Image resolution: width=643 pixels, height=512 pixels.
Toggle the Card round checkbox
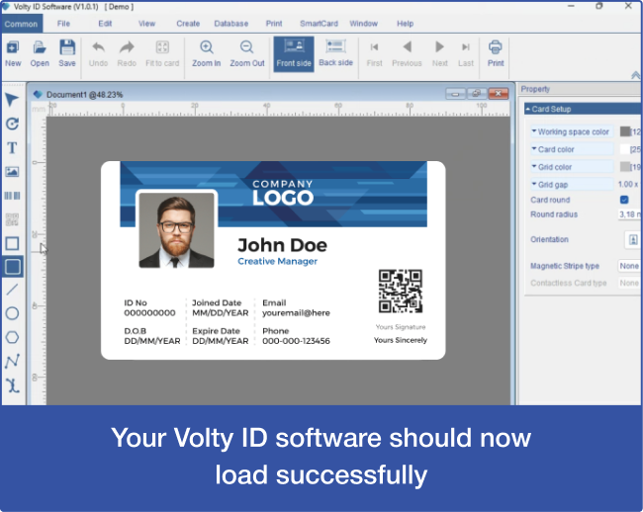(x=624, y=200)
